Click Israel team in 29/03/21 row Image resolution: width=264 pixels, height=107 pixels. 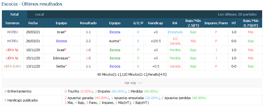click(x=61, y=32)
